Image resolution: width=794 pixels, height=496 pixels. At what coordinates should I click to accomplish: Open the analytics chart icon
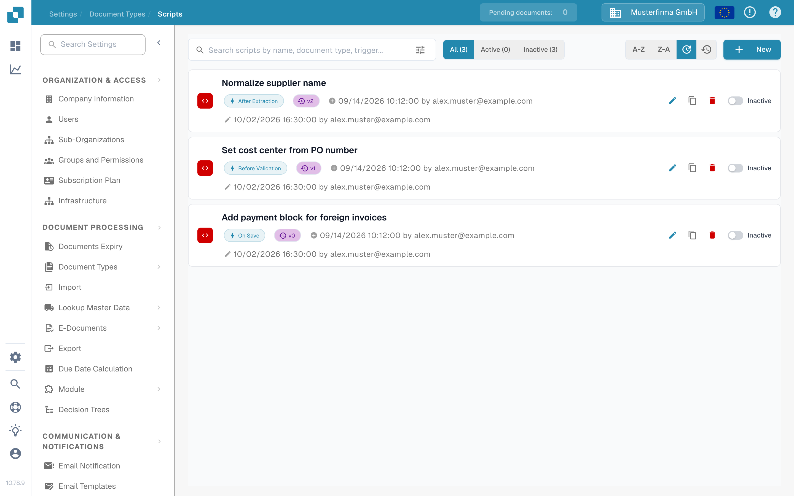15,69
